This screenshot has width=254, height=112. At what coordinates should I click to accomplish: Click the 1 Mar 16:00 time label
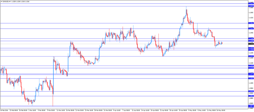pyautogui.click(x=32, y=110)
